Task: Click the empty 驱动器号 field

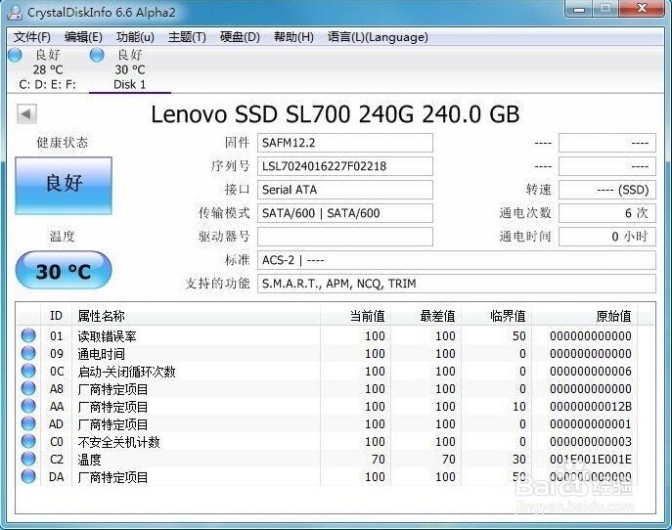Action: click(x=345, y=237)
